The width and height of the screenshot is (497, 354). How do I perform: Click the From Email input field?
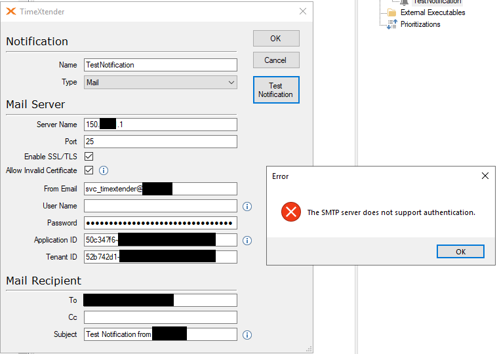(x=161, y=189)
